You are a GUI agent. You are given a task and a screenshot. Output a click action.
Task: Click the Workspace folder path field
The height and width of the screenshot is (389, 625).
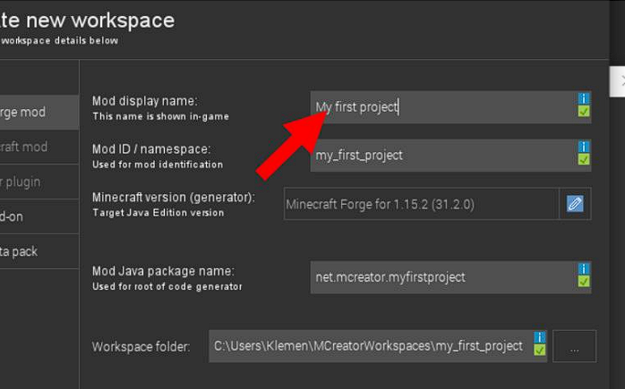coord(369,346)
